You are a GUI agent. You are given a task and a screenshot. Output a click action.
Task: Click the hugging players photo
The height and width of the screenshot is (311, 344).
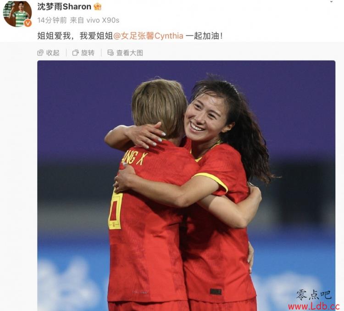[186, 186]
